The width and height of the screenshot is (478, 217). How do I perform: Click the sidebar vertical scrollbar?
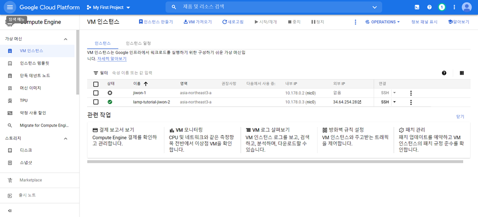[x=78, y=62]
